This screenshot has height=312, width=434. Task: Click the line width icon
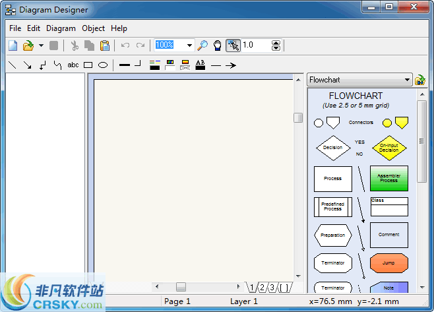coord(125,65)
